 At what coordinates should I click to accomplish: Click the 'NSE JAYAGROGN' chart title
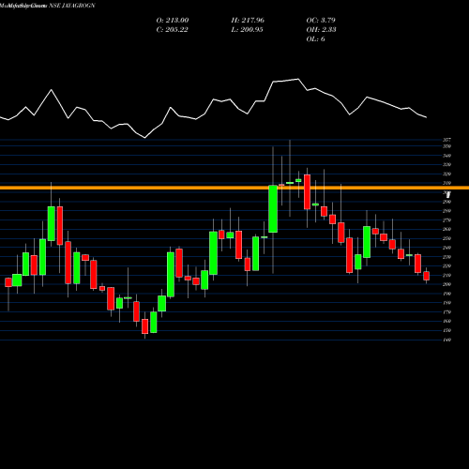coord(72,6)
